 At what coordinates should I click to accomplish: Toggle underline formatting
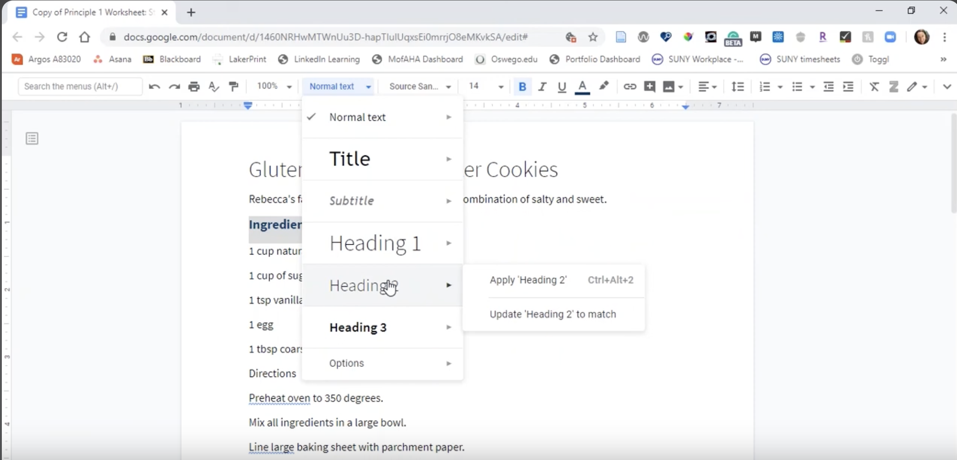click(562, 87)
